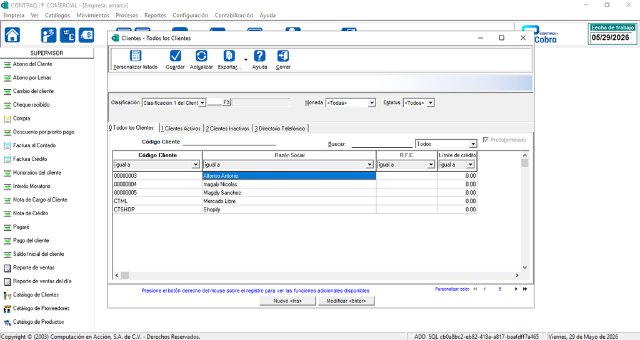Click the Buscar input field
Image resolution: width=640 pixels, height=340 pixels.
(382, 143)
